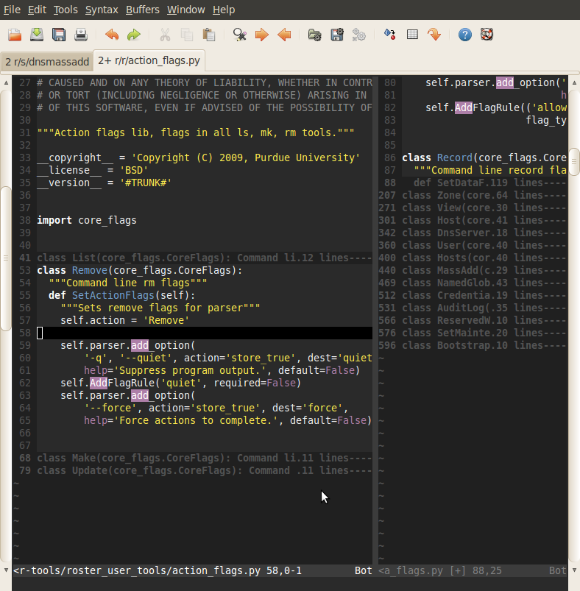Click 'def SetActionFlags(self):' line

(121, 295)
